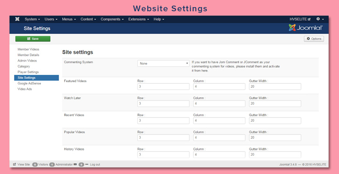Open the gear settings menu icon
The height and width of the screenshot is (174, 339).
tap(320, 19)
